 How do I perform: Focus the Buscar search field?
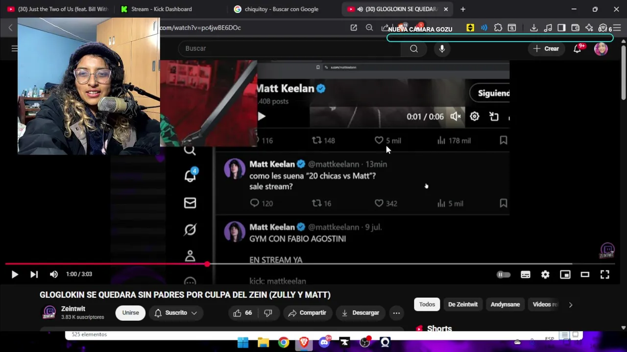point(289,48)
